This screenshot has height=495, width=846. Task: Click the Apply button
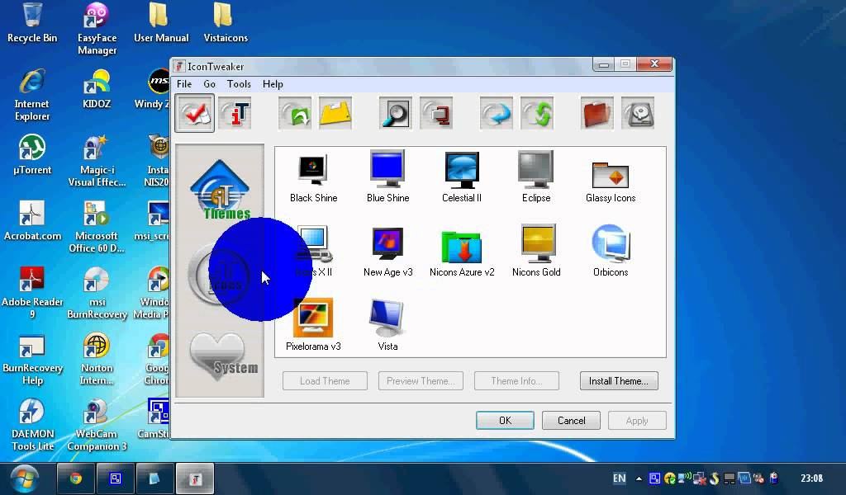pyautogui.click(x=637, y=420)
